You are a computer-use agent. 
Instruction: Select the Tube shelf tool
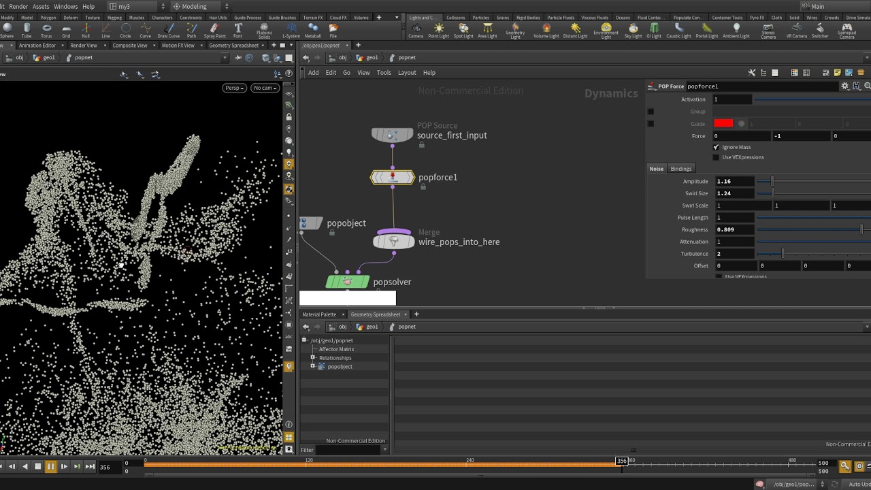point(27,31)
